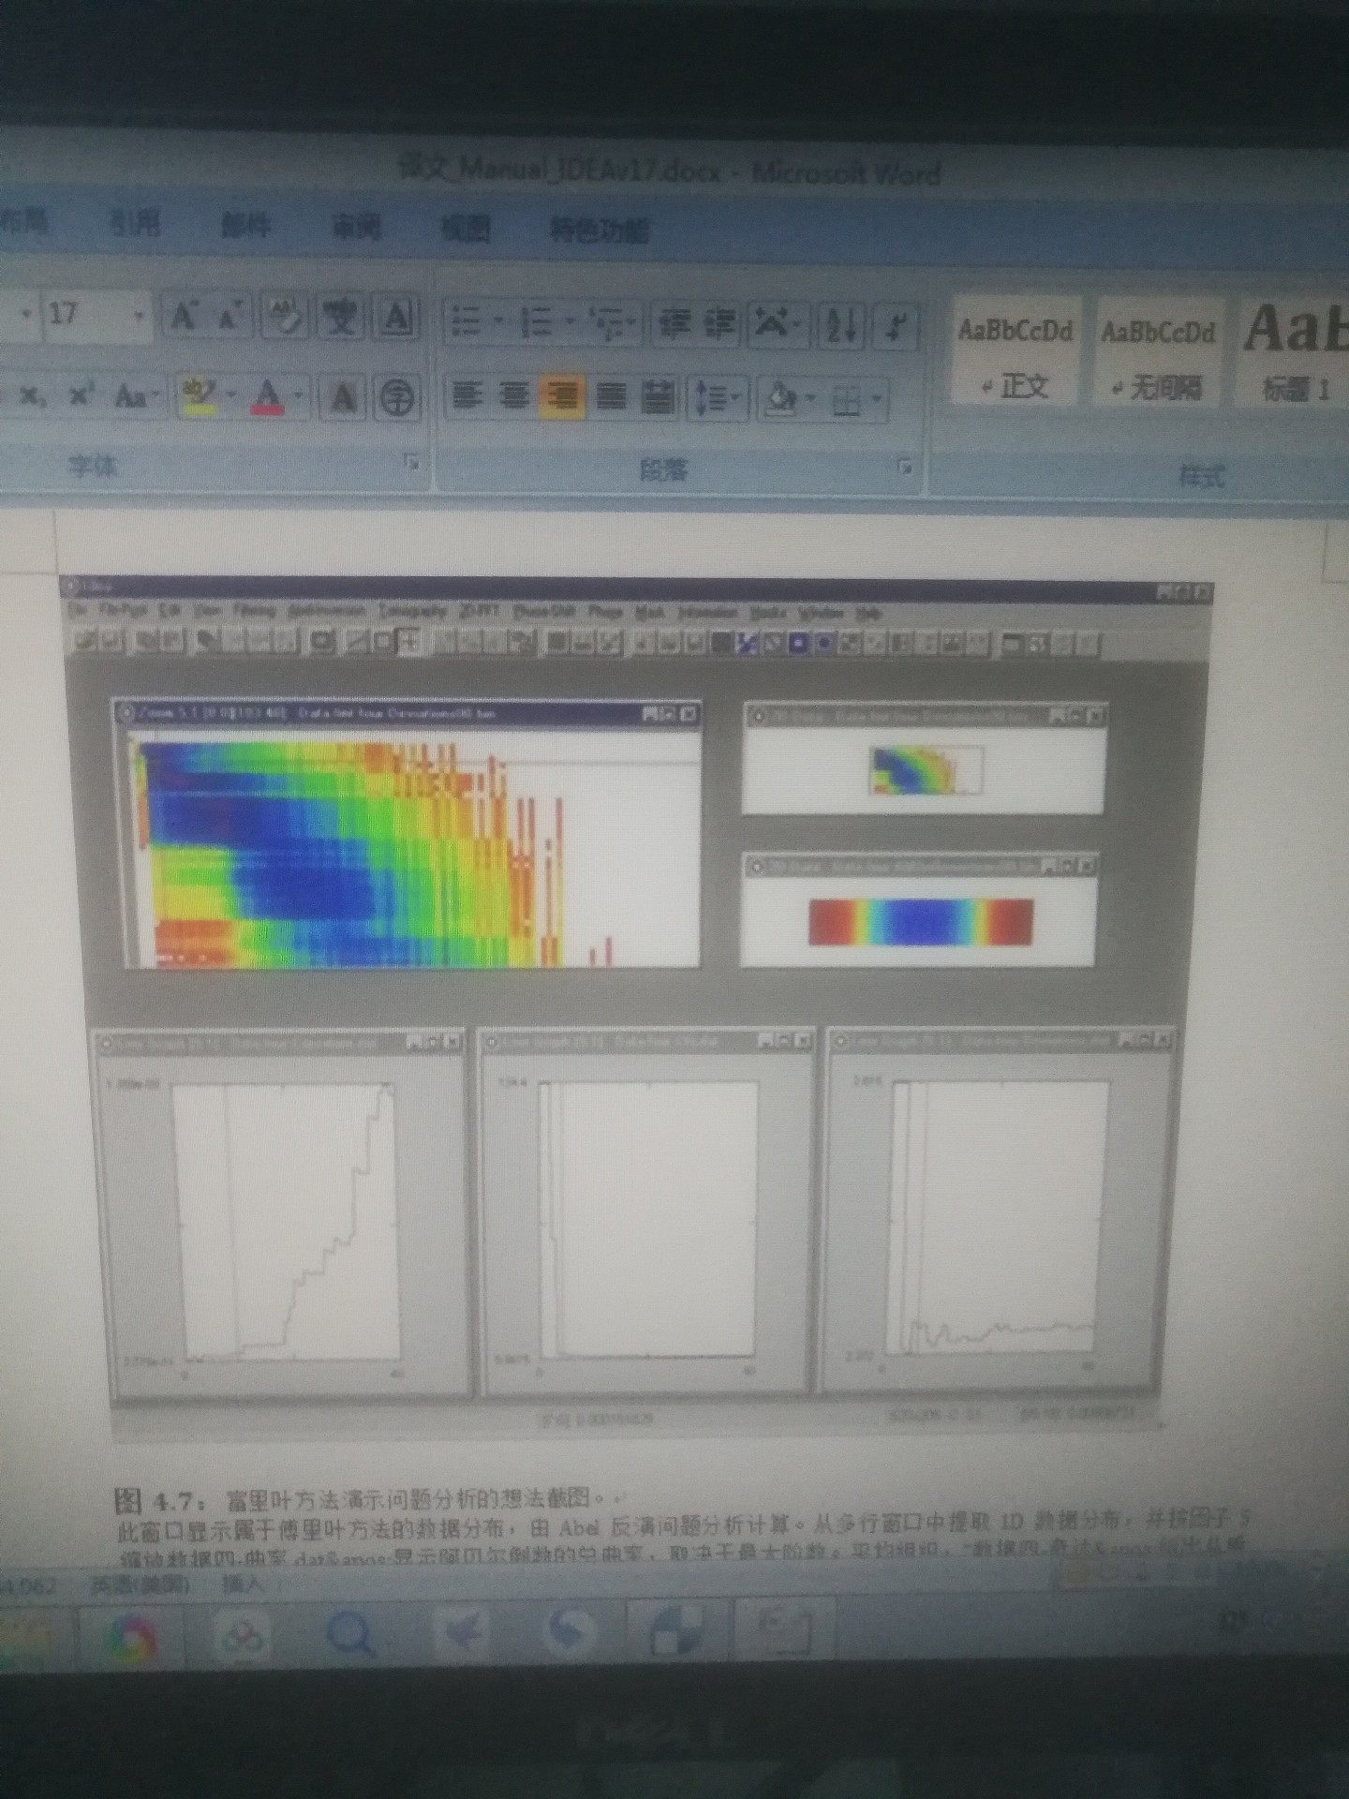Open the numbering list dropdown arrow

tap(570, 322)
